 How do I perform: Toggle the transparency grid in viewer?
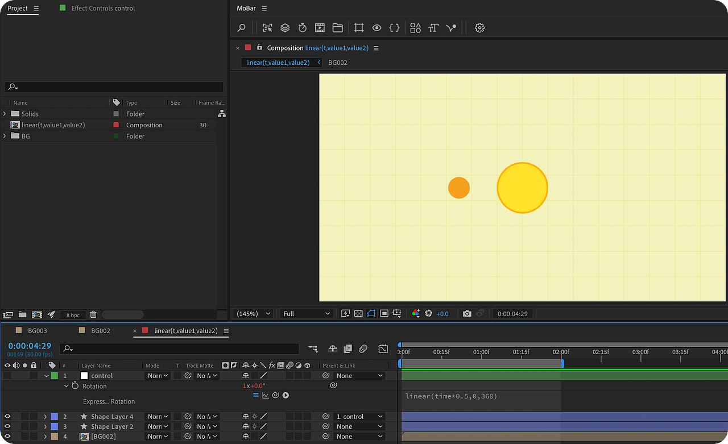tap(358, 314)
